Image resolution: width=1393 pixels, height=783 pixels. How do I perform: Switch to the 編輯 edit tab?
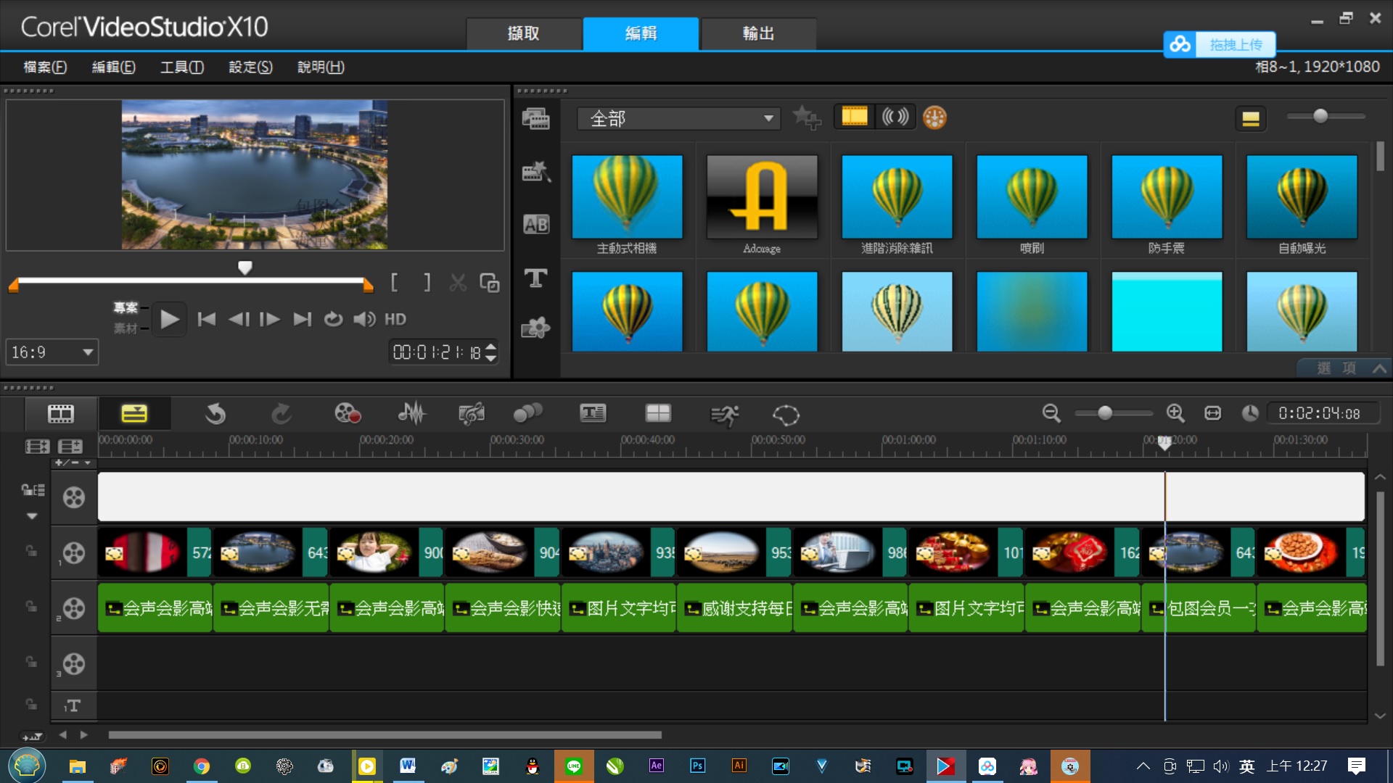coord(641,33)
